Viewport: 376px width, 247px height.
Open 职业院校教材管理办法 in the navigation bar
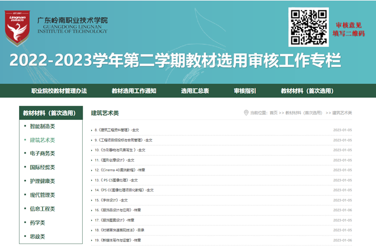[x=59, y=91]
